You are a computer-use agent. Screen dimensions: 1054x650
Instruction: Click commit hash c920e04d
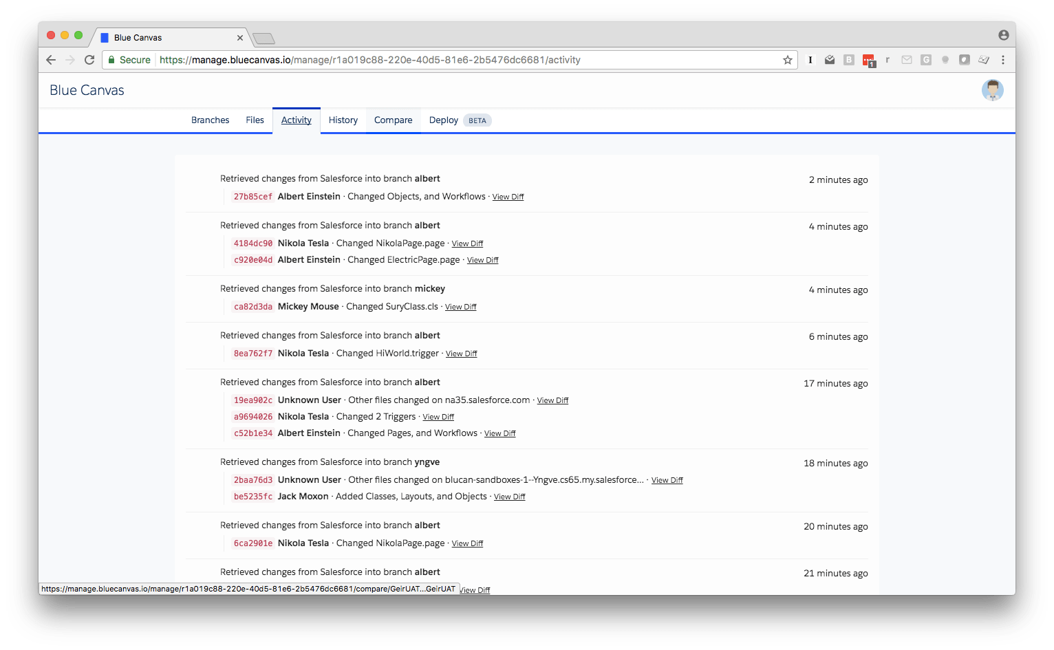point(253,260)
